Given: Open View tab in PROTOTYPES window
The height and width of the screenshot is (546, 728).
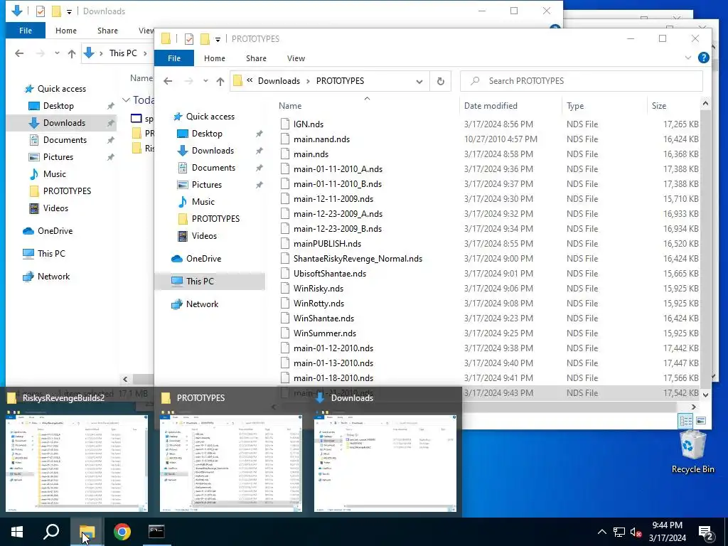Looking at the screenshot, I should click(296, 58).
